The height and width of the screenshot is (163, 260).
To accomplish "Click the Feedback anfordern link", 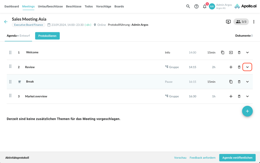I will pos(203,158).
